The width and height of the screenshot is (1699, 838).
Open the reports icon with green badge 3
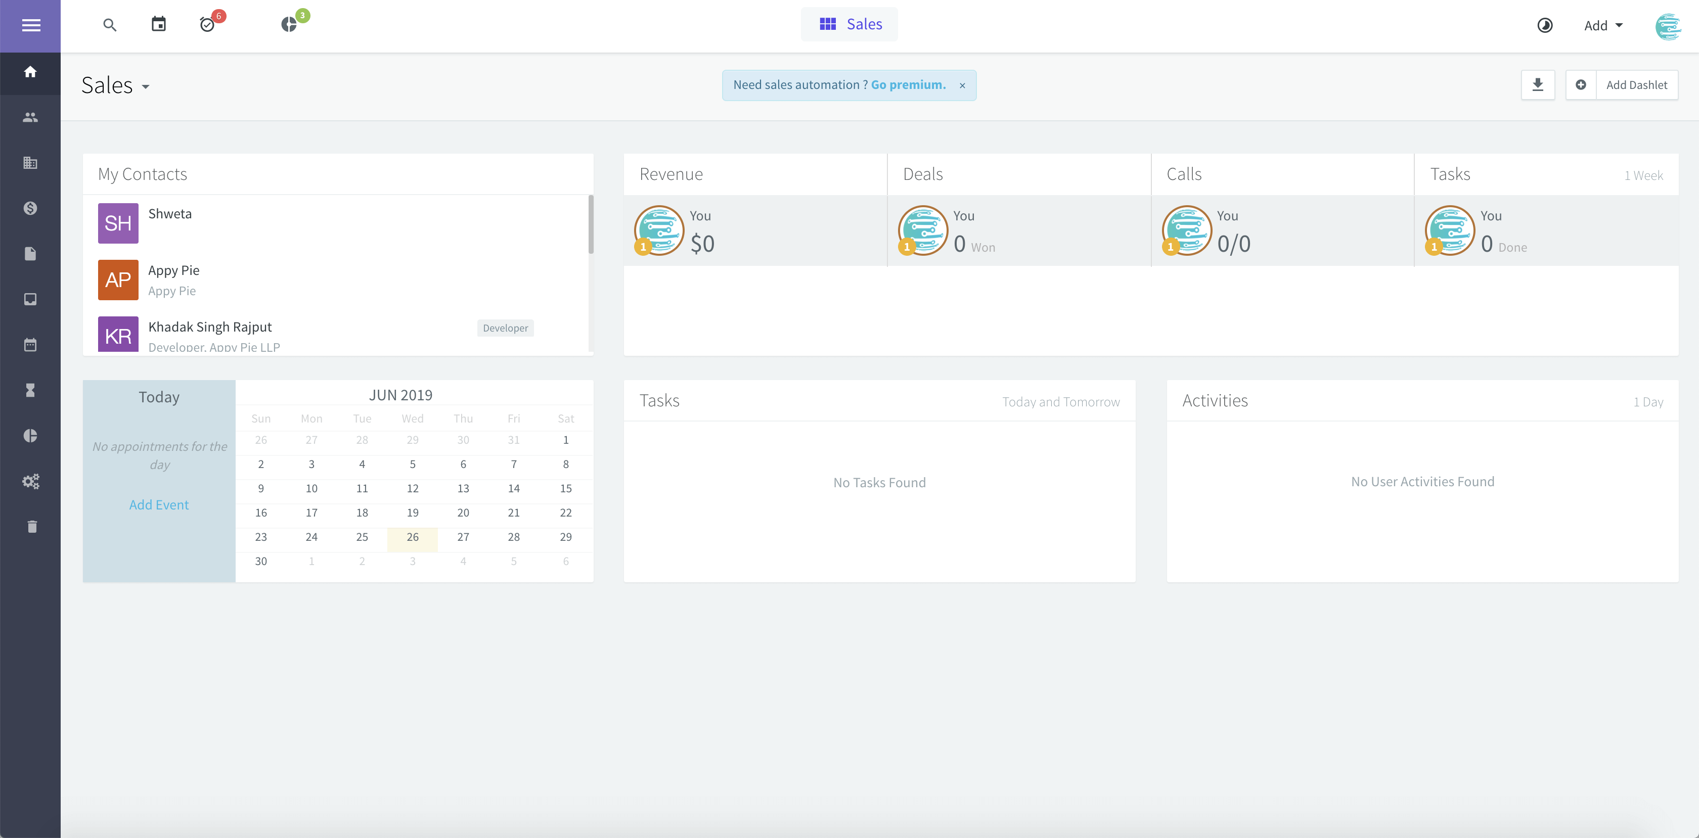click(290, 24)
